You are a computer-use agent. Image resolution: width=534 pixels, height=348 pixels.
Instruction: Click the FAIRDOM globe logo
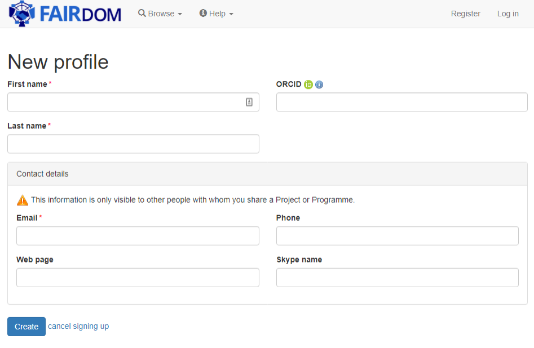tap(21, 13)
